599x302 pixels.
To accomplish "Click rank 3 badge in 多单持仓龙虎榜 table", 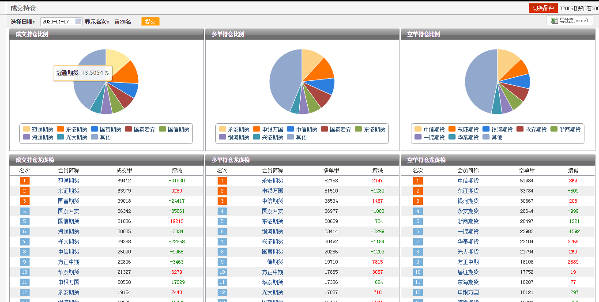I will click(x=222, y=201).
